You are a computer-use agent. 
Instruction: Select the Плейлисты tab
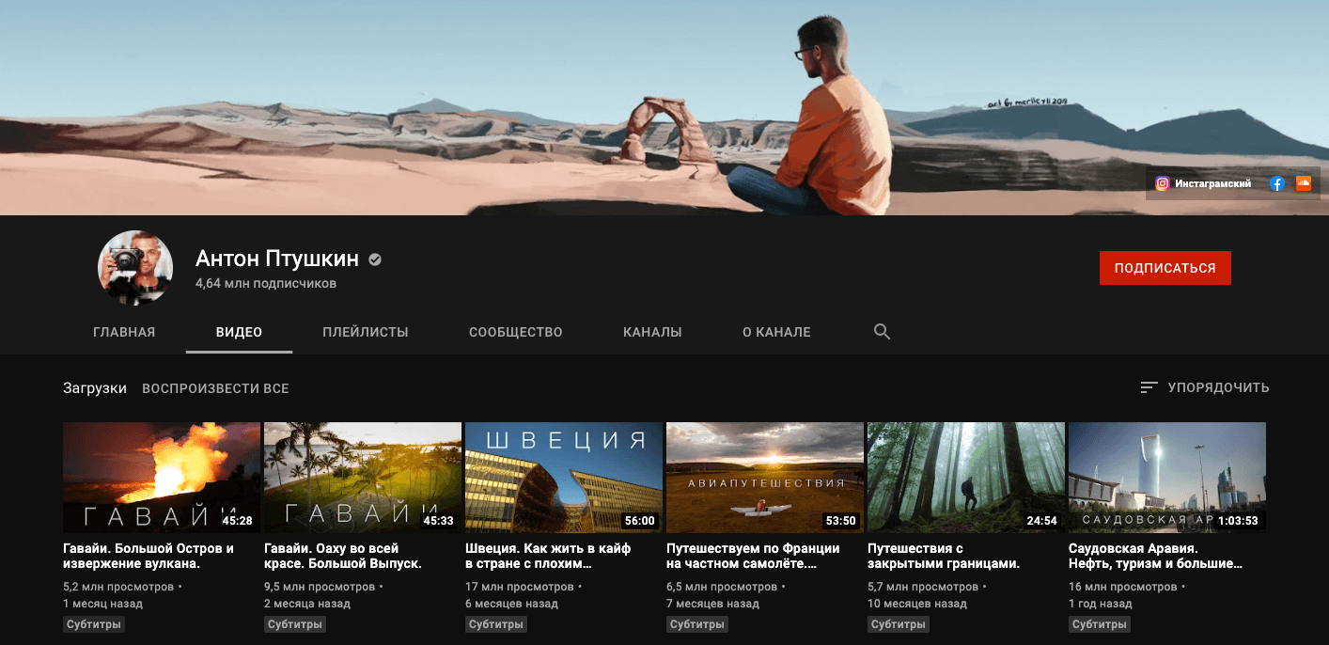click(365, 332)
